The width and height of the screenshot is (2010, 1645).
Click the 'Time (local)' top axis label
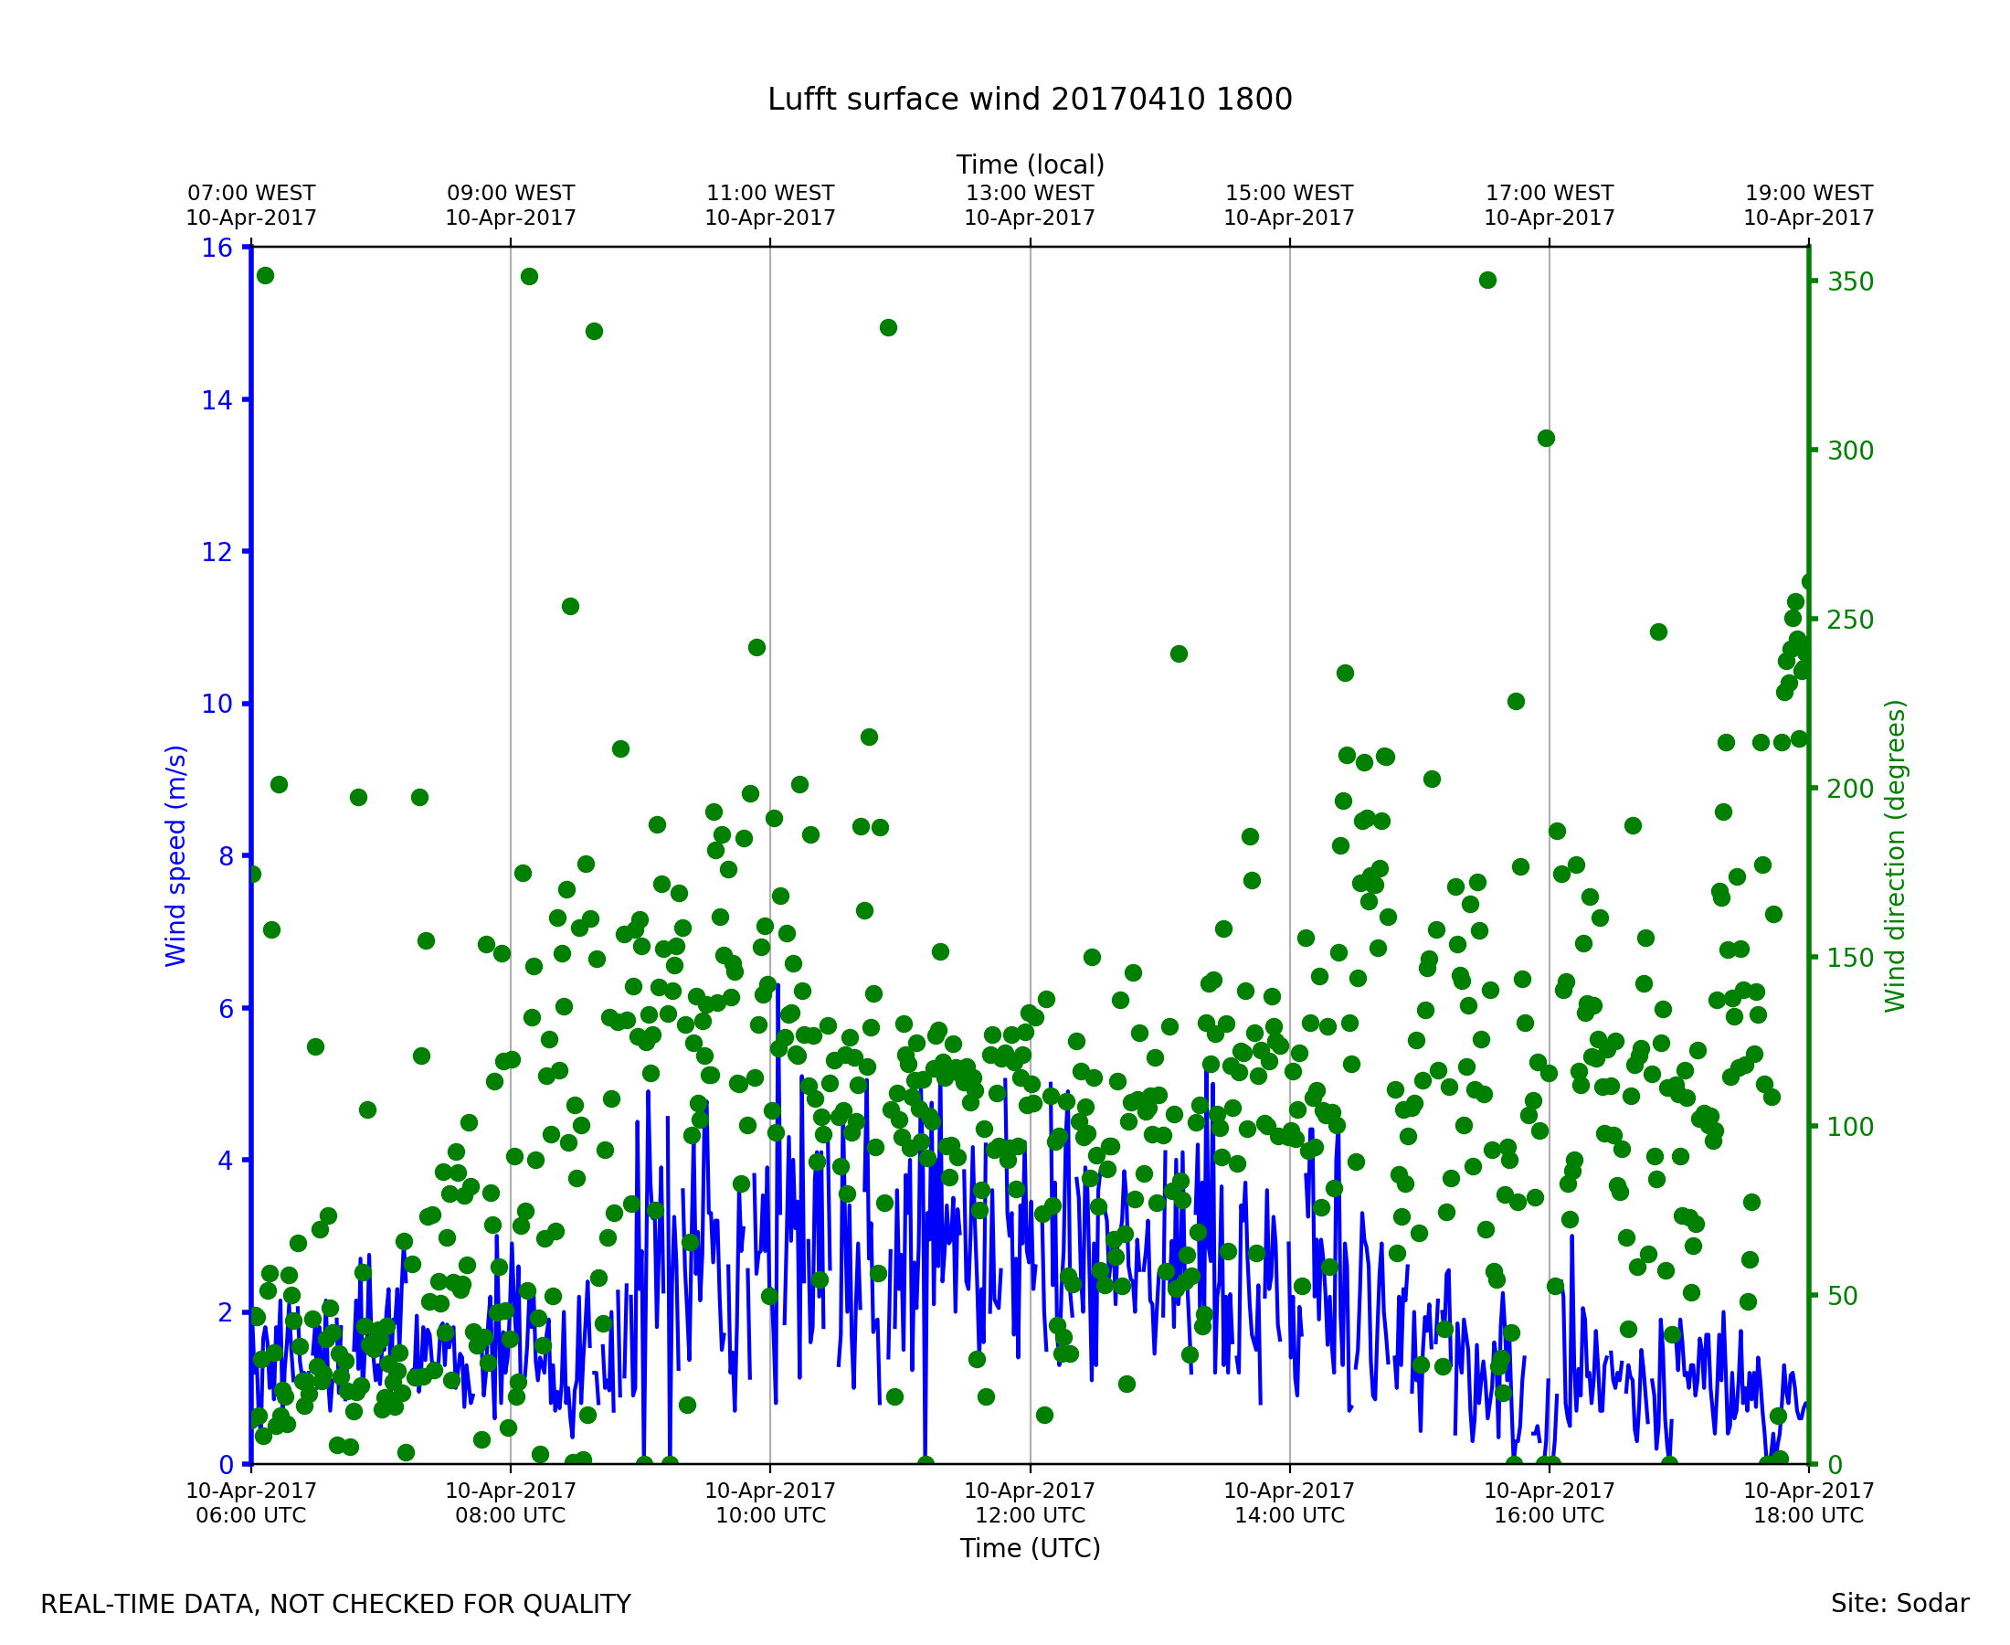[1030, 164]
